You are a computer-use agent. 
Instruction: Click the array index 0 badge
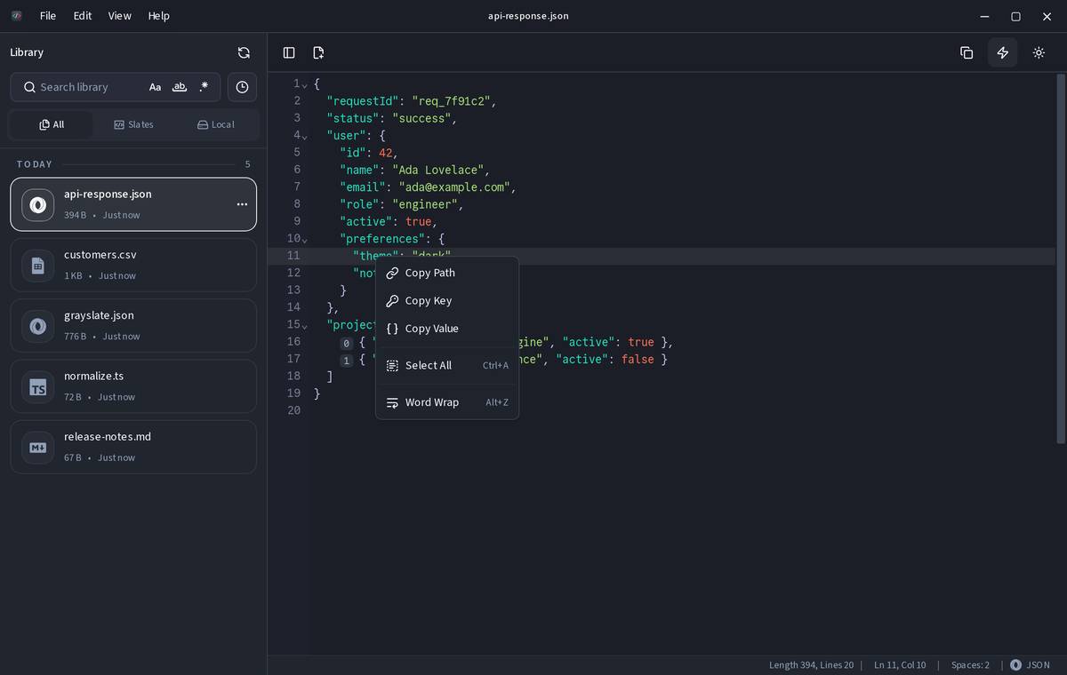[x=347, y=343]
